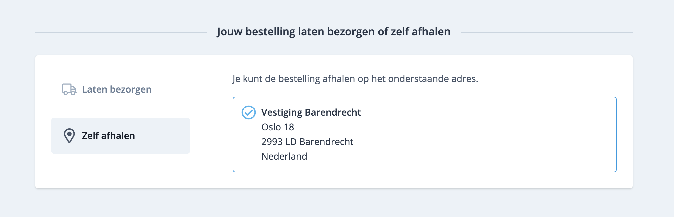Screen dimensions: 674x217
Task: Click the location pin icon
Action: 69,136
